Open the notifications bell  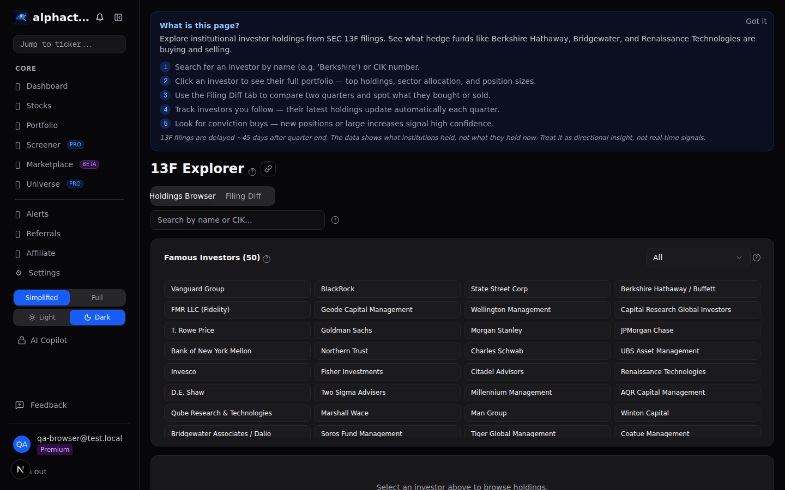[x=100, y=17]
